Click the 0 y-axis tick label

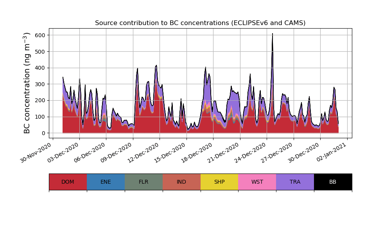tap(43, 133)
